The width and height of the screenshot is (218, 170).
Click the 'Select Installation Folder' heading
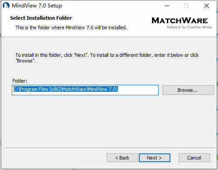[41, 18]
